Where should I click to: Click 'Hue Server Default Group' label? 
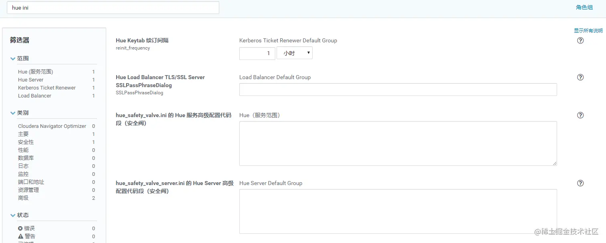coord(271,183)
